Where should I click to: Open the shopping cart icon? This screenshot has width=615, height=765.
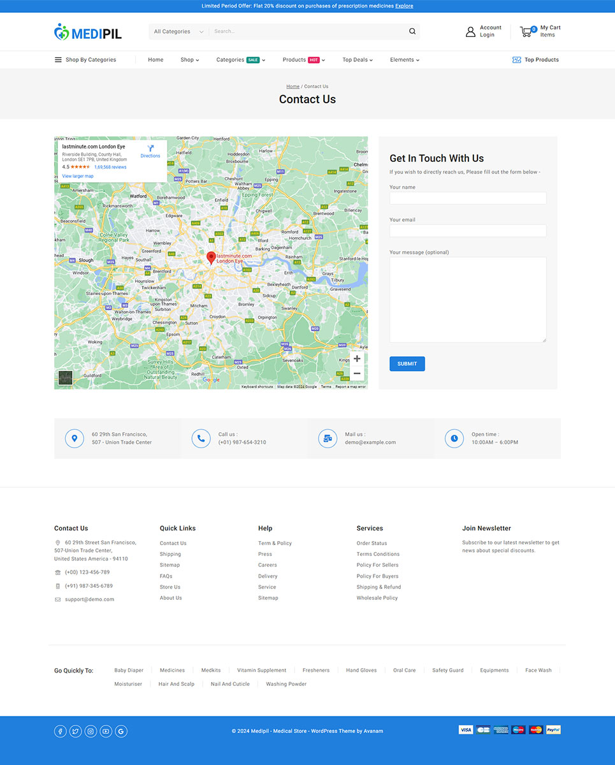(x=526, y=31)
